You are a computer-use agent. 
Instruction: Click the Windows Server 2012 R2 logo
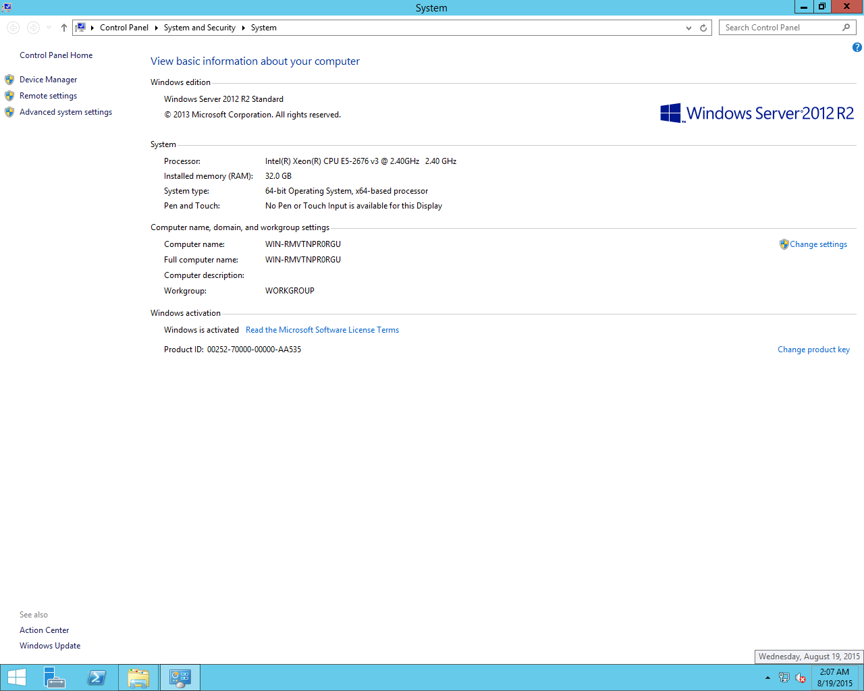tap(757, 113)
